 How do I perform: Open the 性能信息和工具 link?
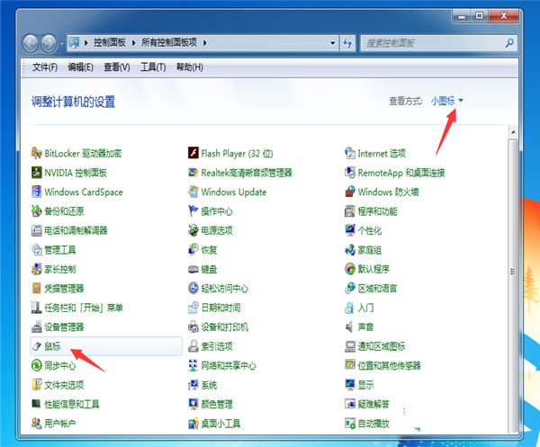pyautogui.click(x=72, y=404)
